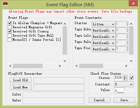
Task: Increase the Tapu Bulu numeric value
Action: coord(127,42)
